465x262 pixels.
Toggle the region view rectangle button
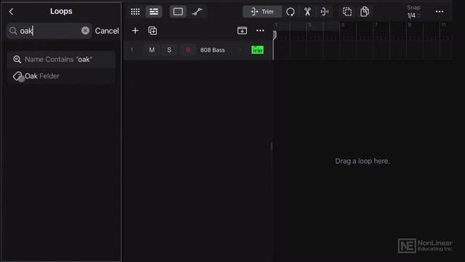178,12
